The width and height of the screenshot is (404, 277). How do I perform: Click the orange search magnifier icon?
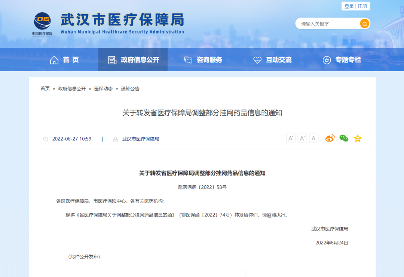point(364,24)
